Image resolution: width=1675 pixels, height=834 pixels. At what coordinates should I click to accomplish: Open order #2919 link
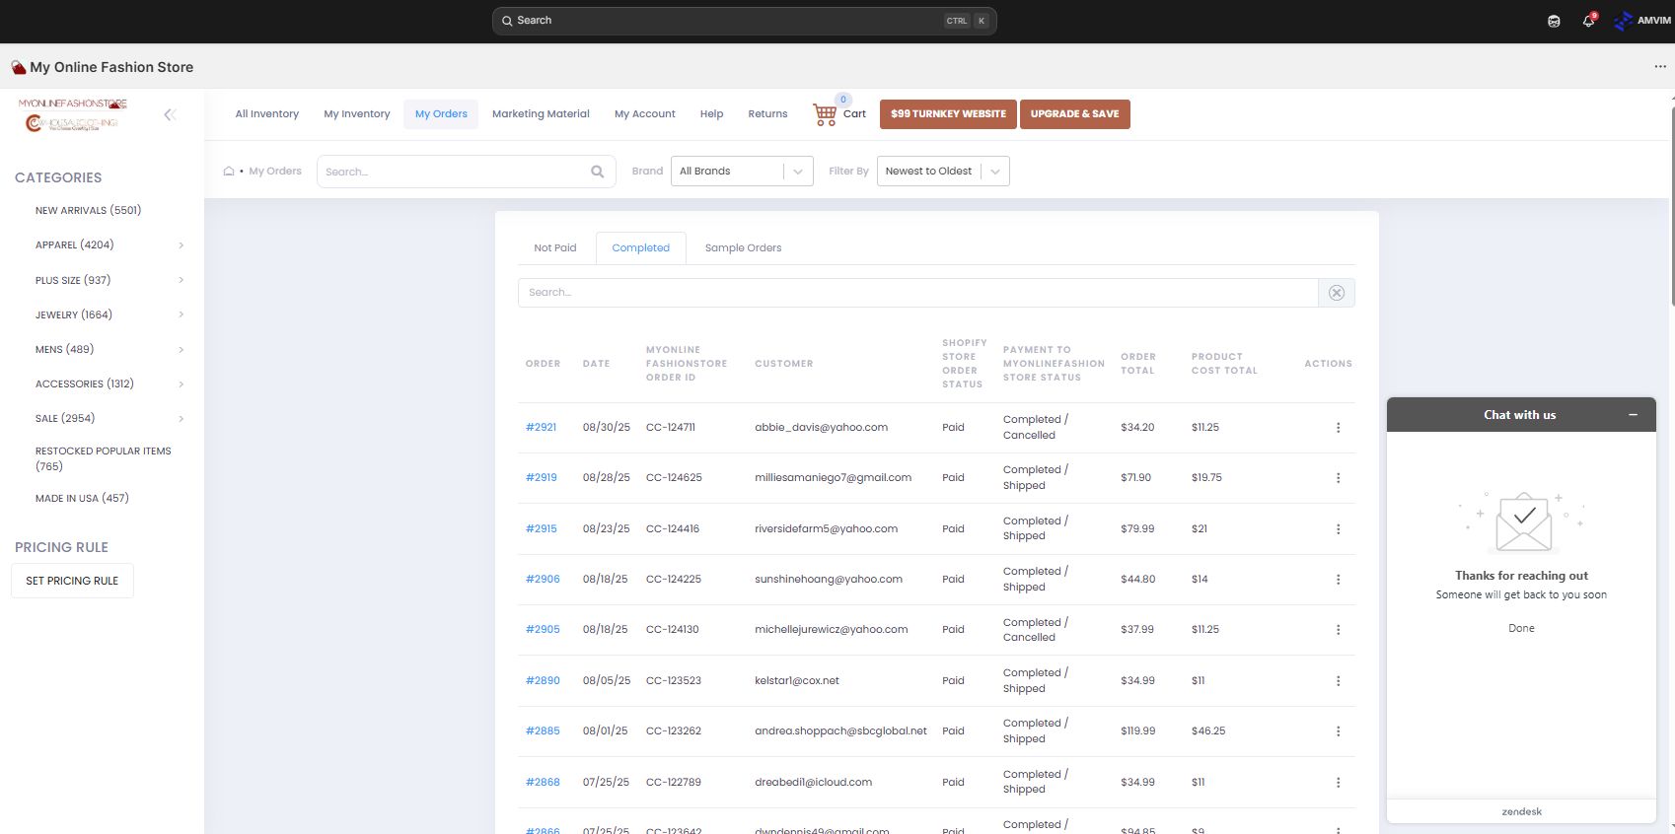click(x=542, y=478)
